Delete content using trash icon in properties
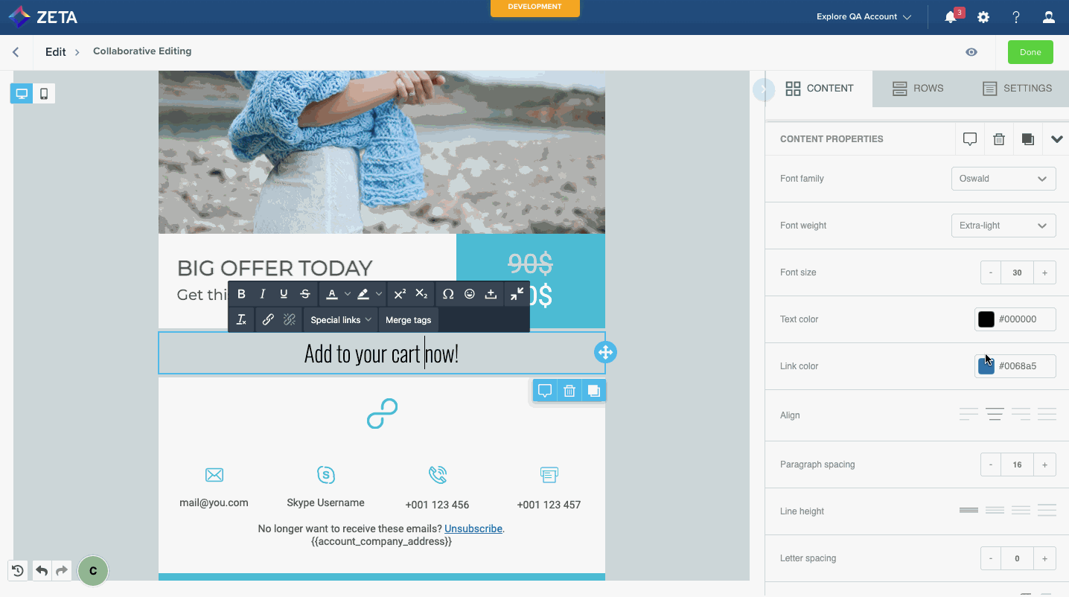The width and height of the screenshot is (1069, 597). [x=999, y=139]
